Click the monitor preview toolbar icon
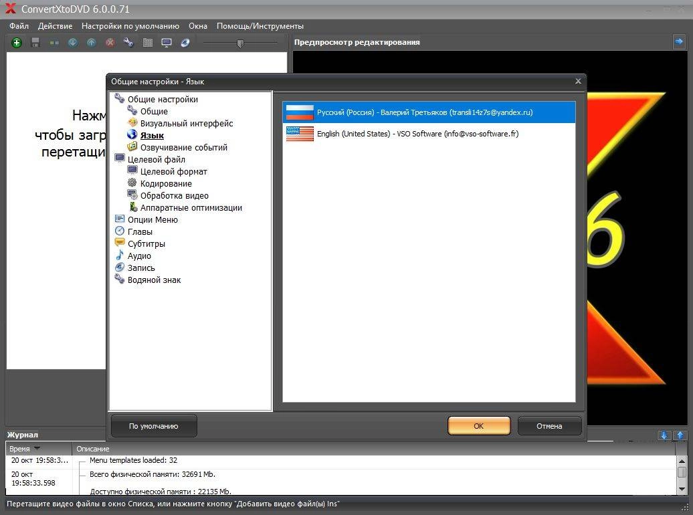The height and width of the screenshot is (515, 693). point(167,43)
